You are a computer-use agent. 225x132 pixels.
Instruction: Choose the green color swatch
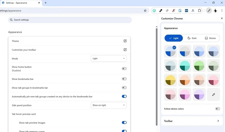click(199, 66)
